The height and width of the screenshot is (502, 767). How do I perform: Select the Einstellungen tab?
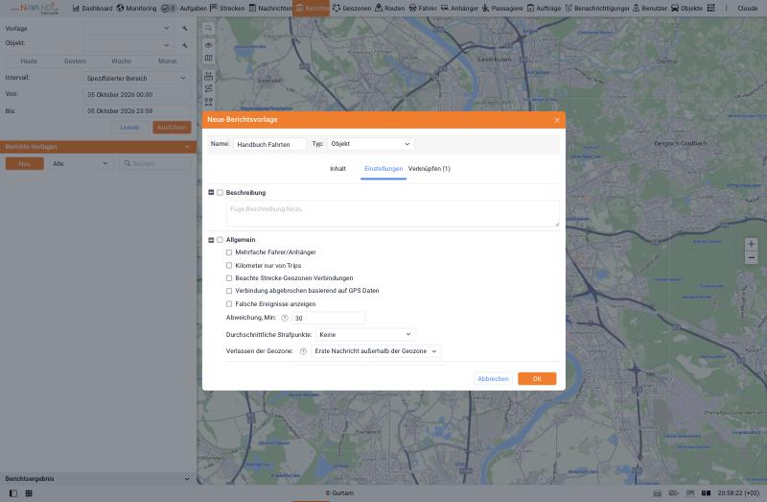click(383, 169)
